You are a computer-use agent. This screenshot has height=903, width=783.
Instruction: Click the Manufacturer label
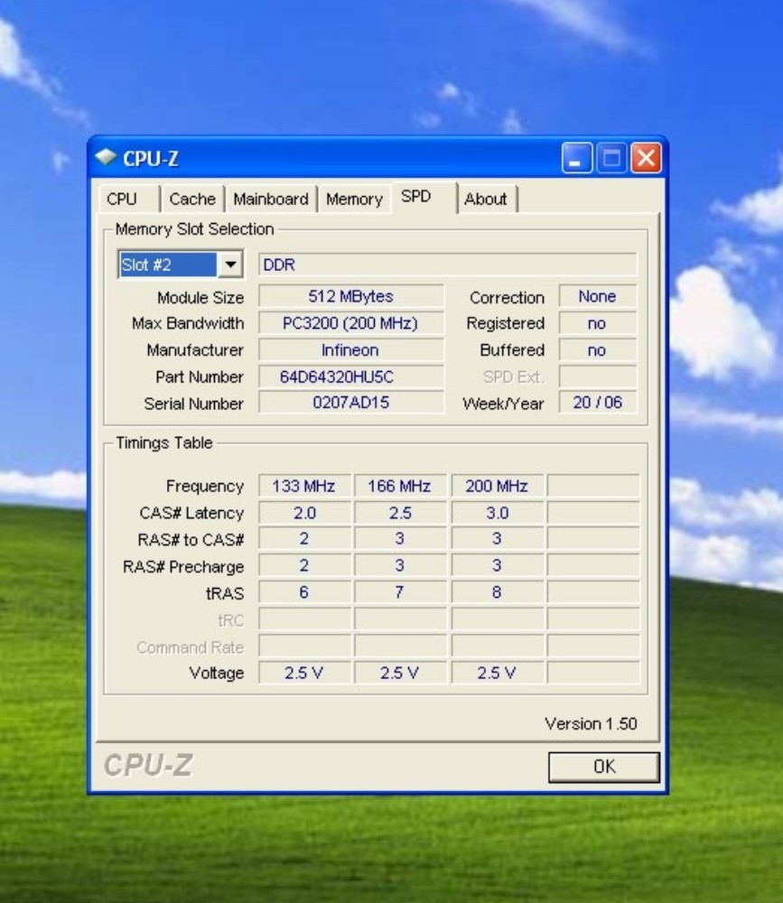195,350
